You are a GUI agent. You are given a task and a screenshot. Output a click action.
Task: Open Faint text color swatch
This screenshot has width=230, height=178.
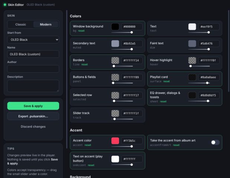(x=192, y=43)
